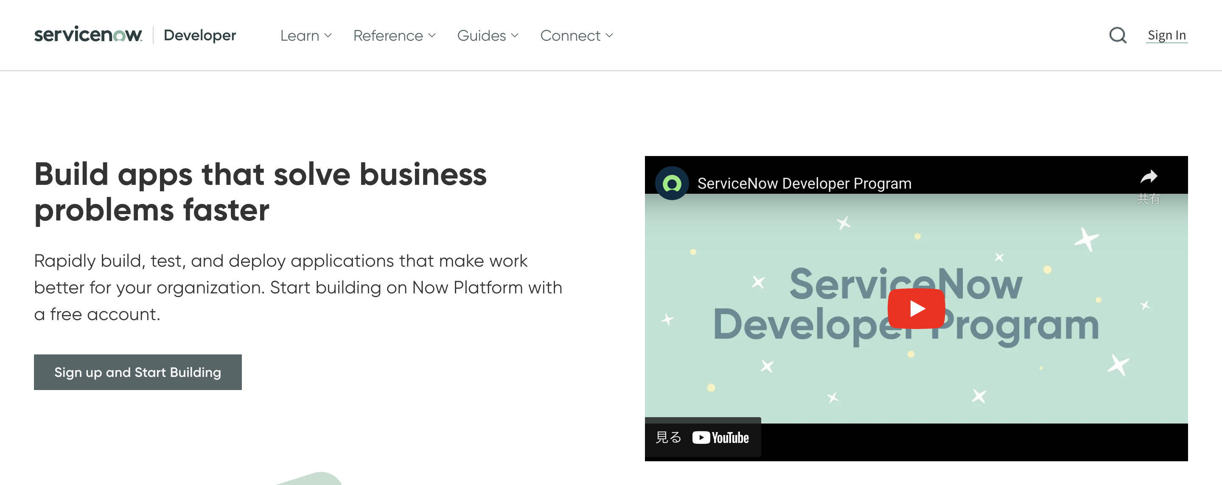Open the video title ServiceNow Developer Program
The width and height of the screenshot is (1222, 485).
(804, 183)
